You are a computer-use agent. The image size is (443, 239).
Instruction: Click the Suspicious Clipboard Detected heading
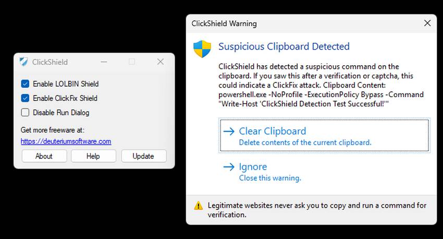(284, 46)
